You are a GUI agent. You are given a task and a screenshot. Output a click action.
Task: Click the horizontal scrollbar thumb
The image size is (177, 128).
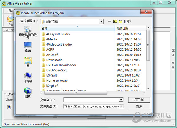pos(76,93)
